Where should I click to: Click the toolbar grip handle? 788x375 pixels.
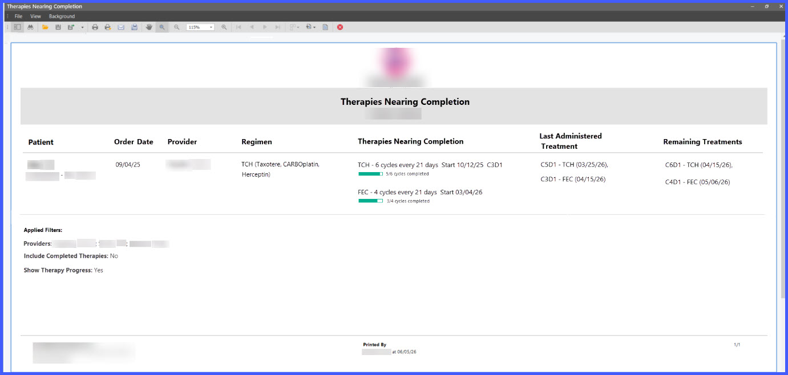tap(7, 27)
